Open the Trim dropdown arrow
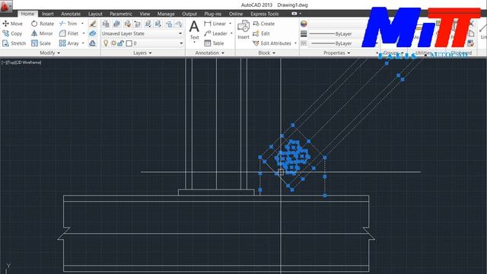The height and width of the screenshot is (274, 487). click(82, 24)
